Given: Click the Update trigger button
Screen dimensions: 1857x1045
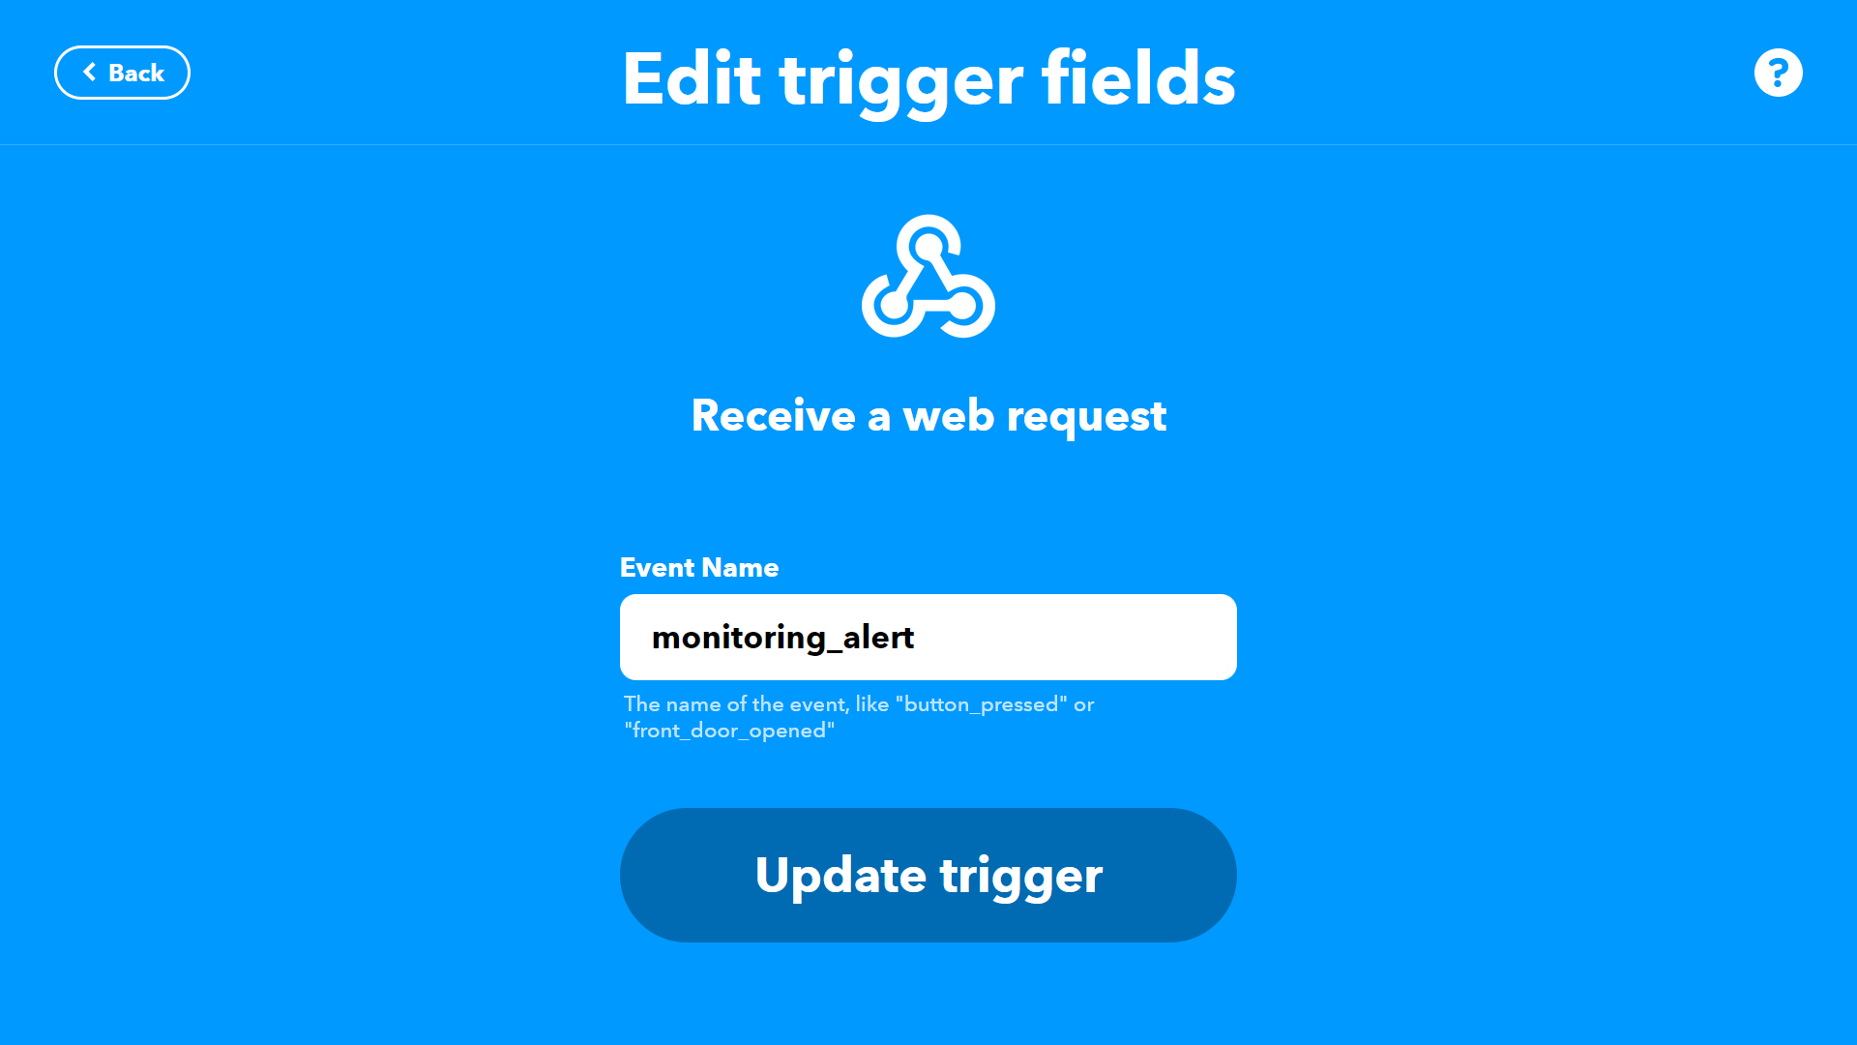Looking at the screenshot, I should coord(928,874).
